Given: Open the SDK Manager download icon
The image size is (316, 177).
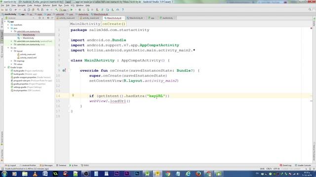Looking at the screenshot, I should 113,10.
